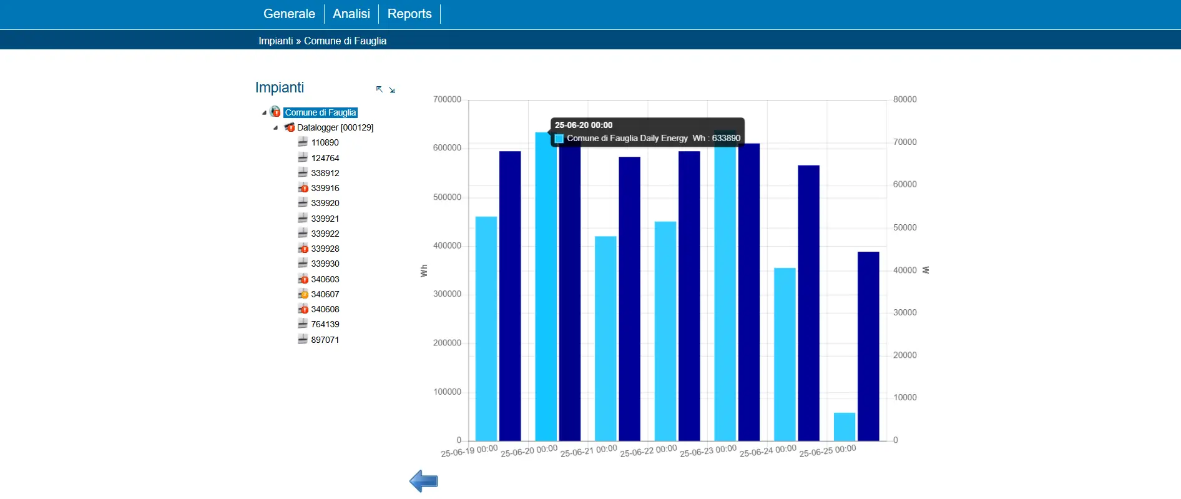Click the light blue energy bar for 25-06-24
Image resolution: width=1181 pixels, height=499 pixels.
click(x=785, y=354)
